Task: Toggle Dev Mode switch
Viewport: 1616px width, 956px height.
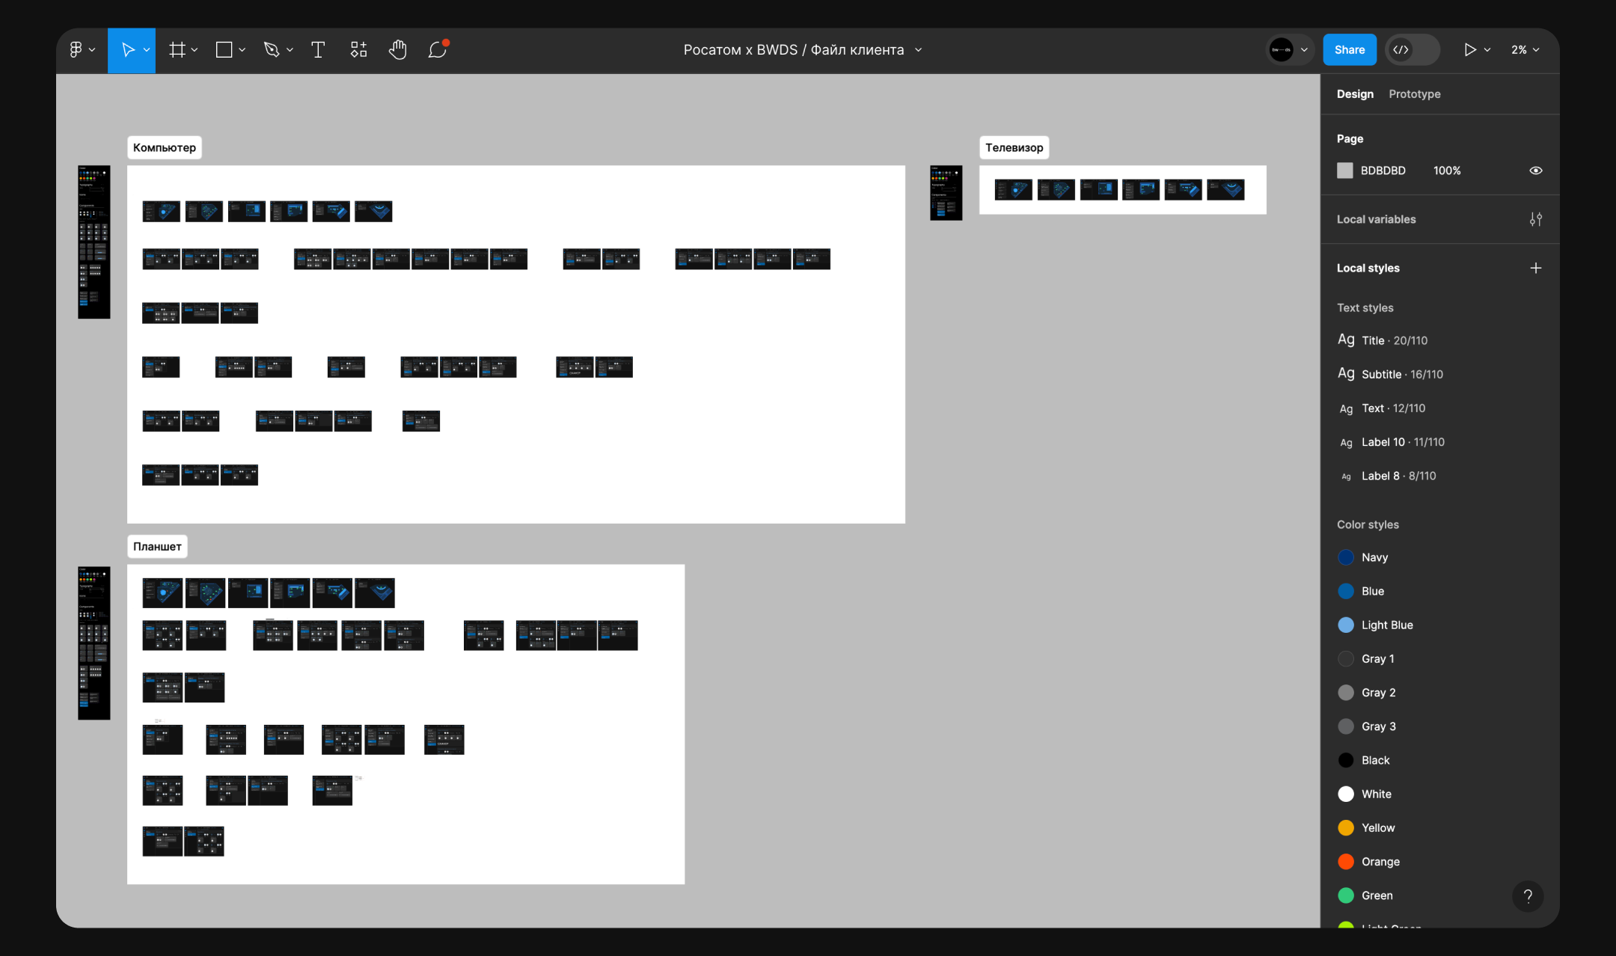Action: [x=1412, y=50]
